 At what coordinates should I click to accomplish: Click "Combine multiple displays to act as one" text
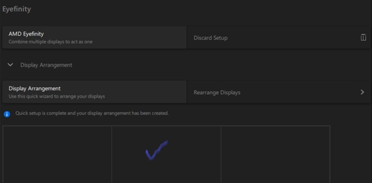(51, 42)
